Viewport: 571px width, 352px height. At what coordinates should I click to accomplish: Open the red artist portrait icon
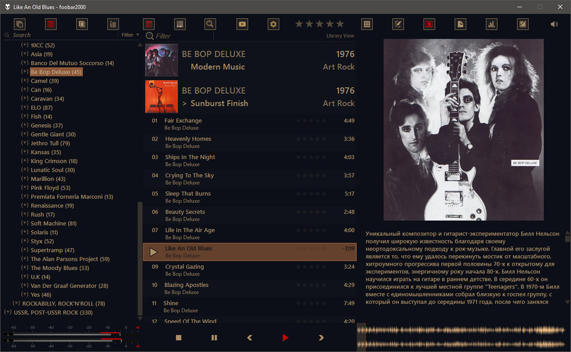tap(429, 24)
